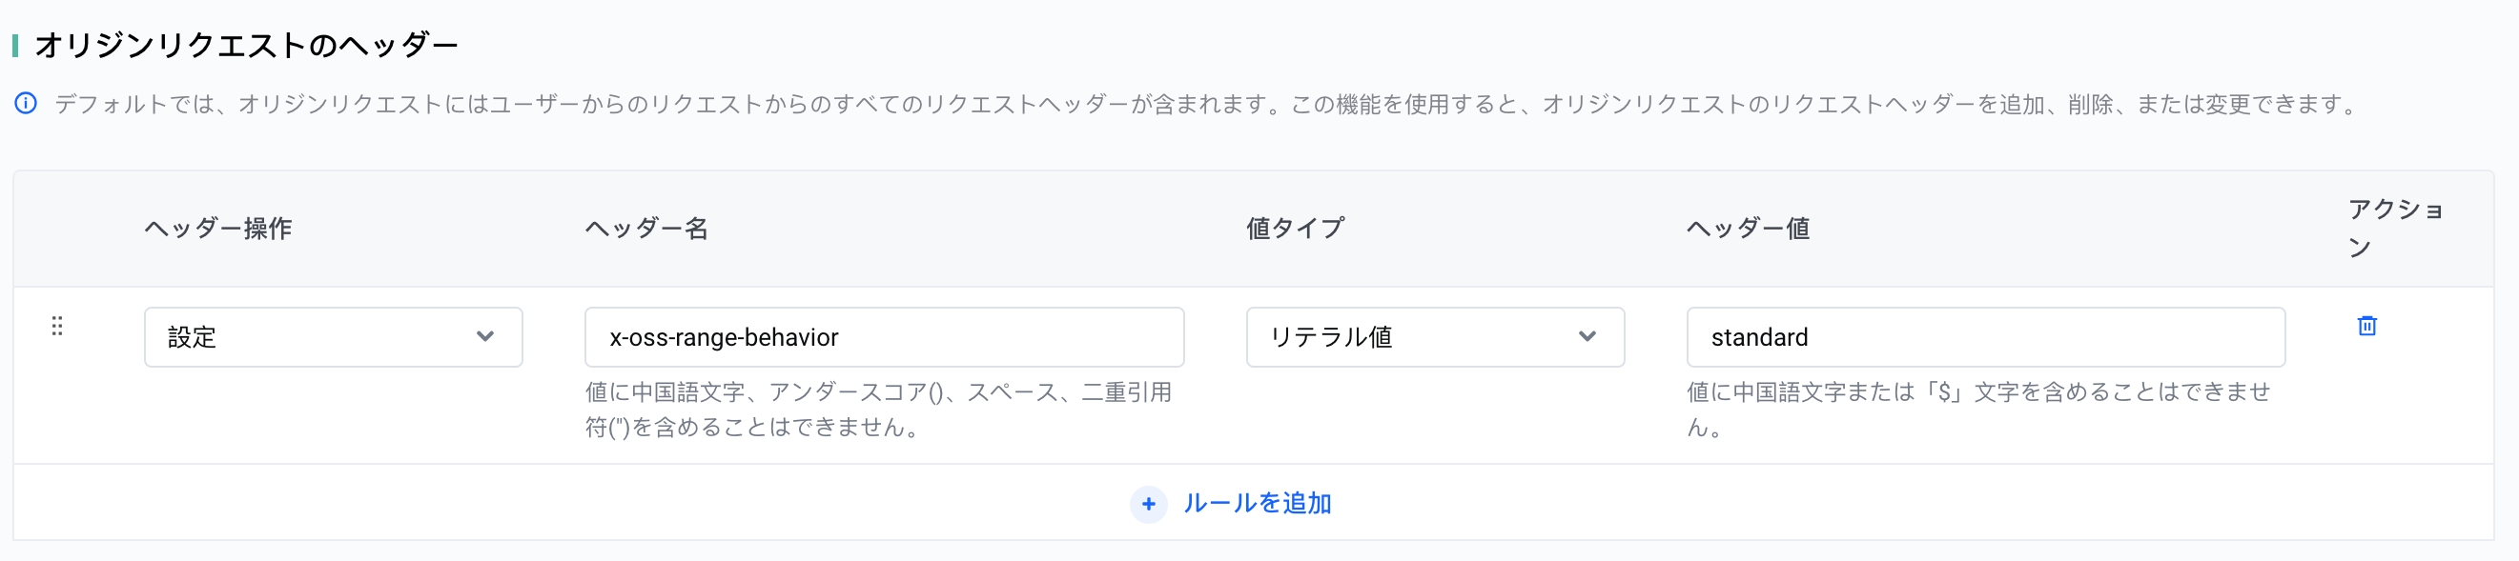This screenshot has width=2519, height=561.
Task: Open the 値タイプ dropdown showing リテラル値
Action: (x=1435, y=336)
